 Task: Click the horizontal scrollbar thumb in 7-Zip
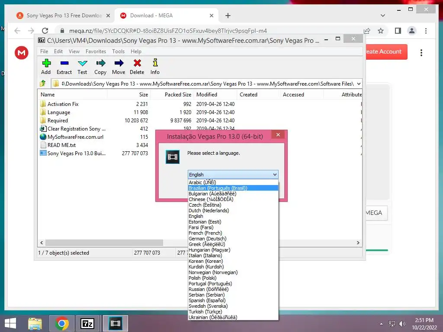coord(104,243)
